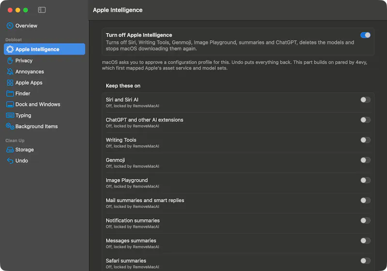Screen dimensions: 387x271
Task: Toggle the Siri and Siri AI switch
Action: (x=365, y=100)
